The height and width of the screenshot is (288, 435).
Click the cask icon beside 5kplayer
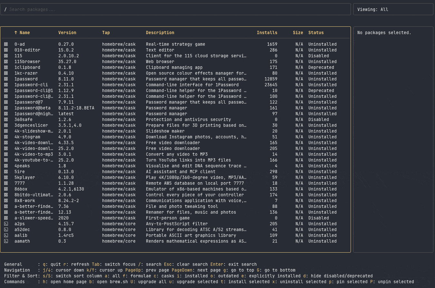(x=6, y=177)
